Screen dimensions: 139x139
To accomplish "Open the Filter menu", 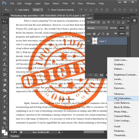I will (65, 3).
